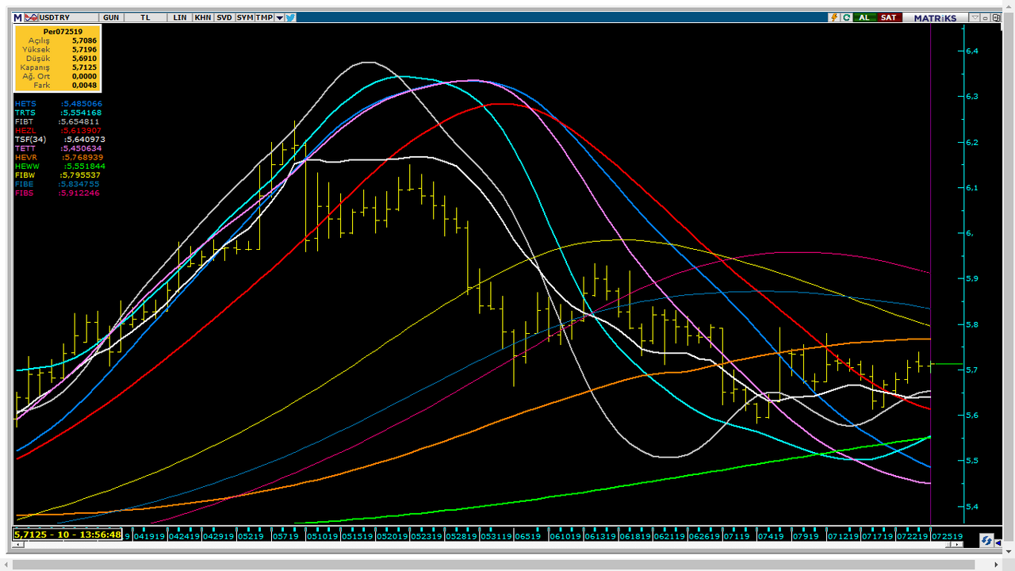Open the dropdown arrow next to TMP
1015x571 pixels.
pyautogui.click(x=280, y=17)
